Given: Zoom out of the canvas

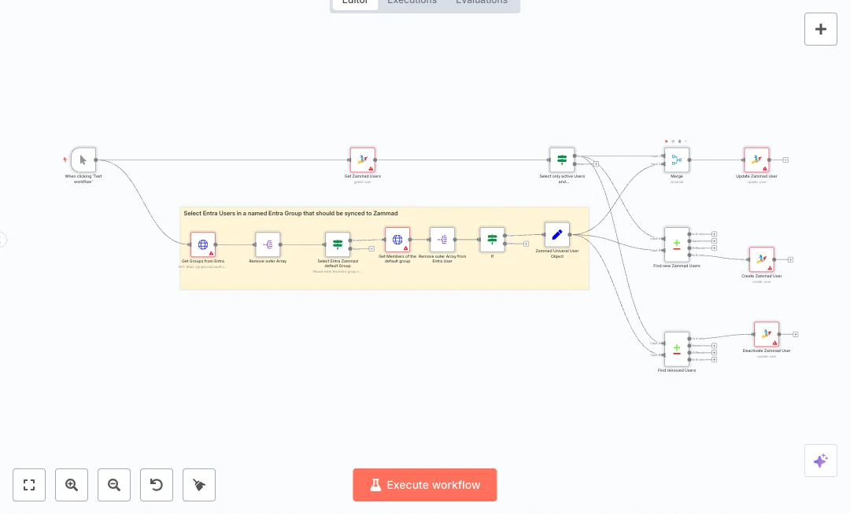Looking at the screenshot, I should pos(114,485).
